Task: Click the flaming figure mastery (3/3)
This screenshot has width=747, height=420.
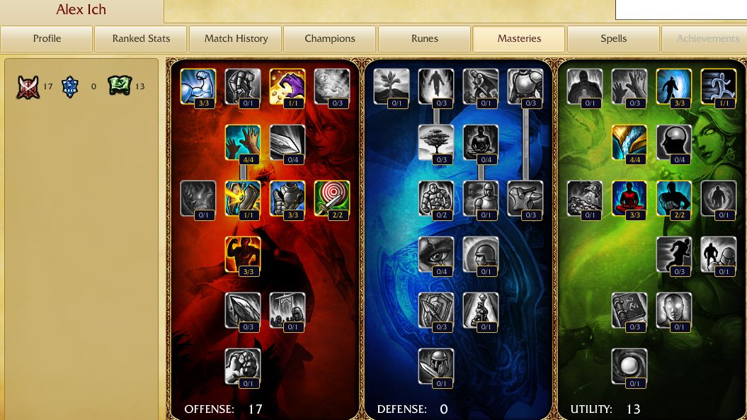Action: click(x=243, y=254)
